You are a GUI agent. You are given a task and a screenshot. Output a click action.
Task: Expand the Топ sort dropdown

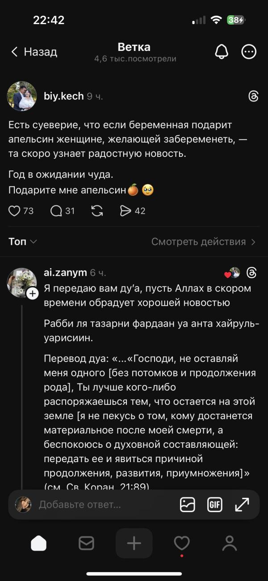click(22, 242)
